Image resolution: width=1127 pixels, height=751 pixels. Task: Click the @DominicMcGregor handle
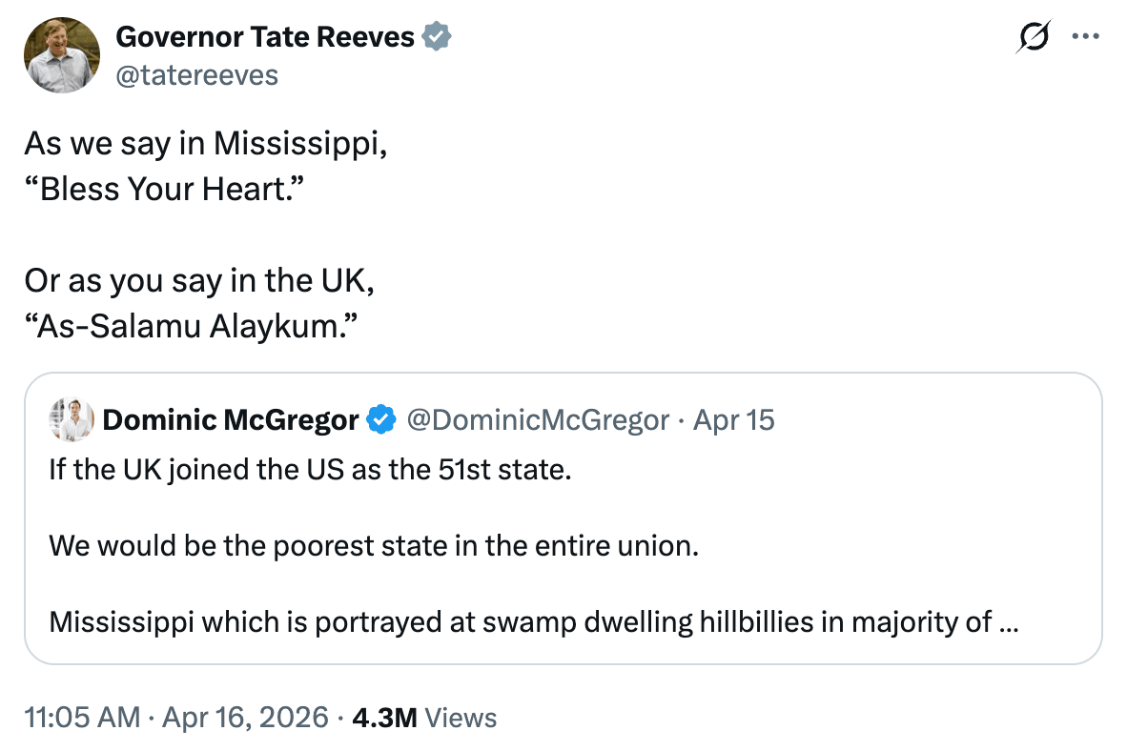(538, 419)
